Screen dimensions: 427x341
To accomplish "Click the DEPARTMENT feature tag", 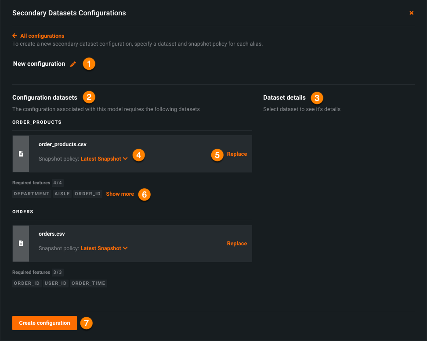I will 32,194.
